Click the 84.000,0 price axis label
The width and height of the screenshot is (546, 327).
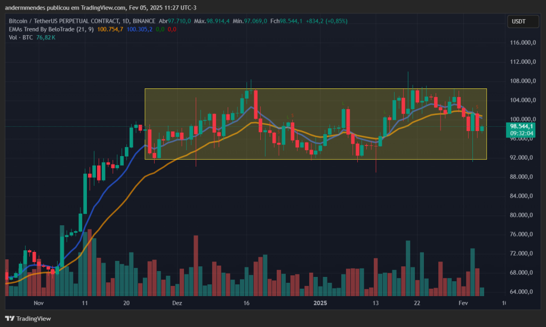521,196
